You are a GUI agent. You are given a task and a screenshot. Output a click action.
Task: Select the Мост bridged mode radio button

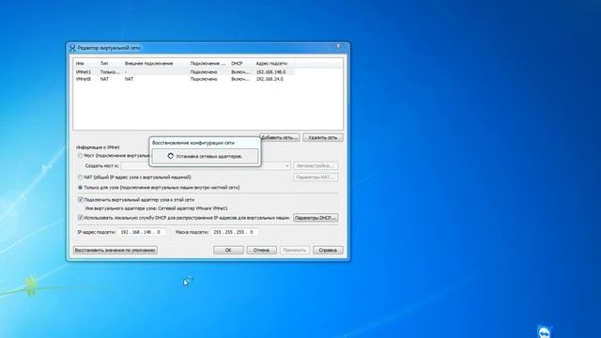coord(80,156)
